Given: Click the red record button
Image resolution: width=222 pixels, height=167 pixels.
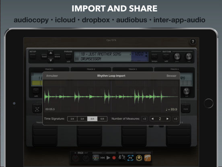Looking at the screenshot, I should coord(114,158).
